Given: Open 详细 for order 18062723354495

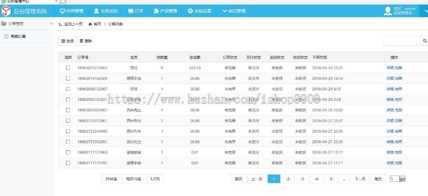Looking at the screenshot, I should (390, 131).
